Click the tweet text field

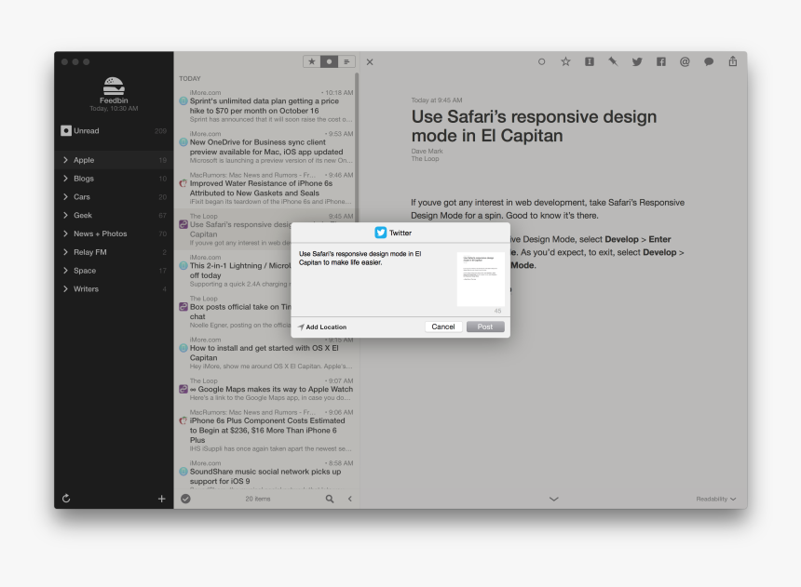click(x=373, y=279)
